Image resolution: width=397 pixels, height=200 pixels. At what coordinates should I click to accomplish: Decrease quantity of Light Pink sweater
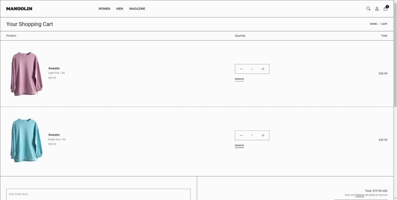click(241, 69)
